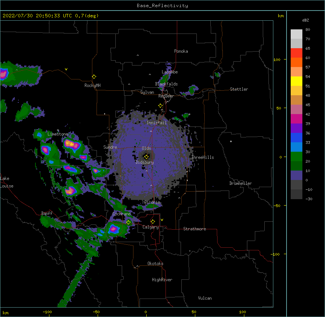Click the HighRiver city label
The image size is (325, 317).
[x=162, y=280]
